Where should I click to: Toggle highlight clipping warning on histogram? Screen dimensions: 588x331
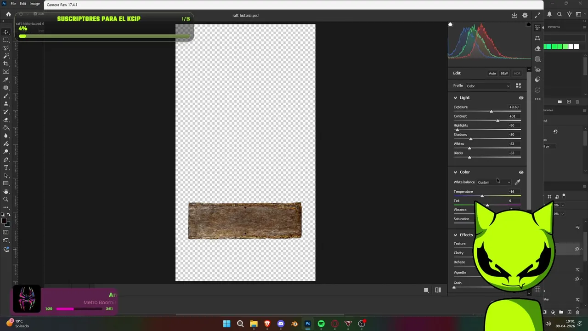[x=528, y=24]
